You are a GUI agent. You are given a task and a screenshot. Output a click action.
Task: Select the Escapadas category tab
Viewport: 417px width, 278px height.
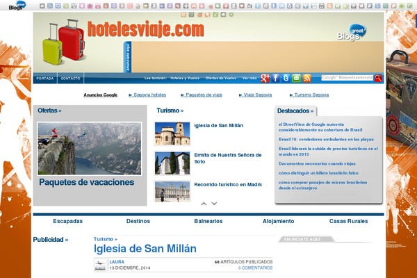(x=68, y=221)
